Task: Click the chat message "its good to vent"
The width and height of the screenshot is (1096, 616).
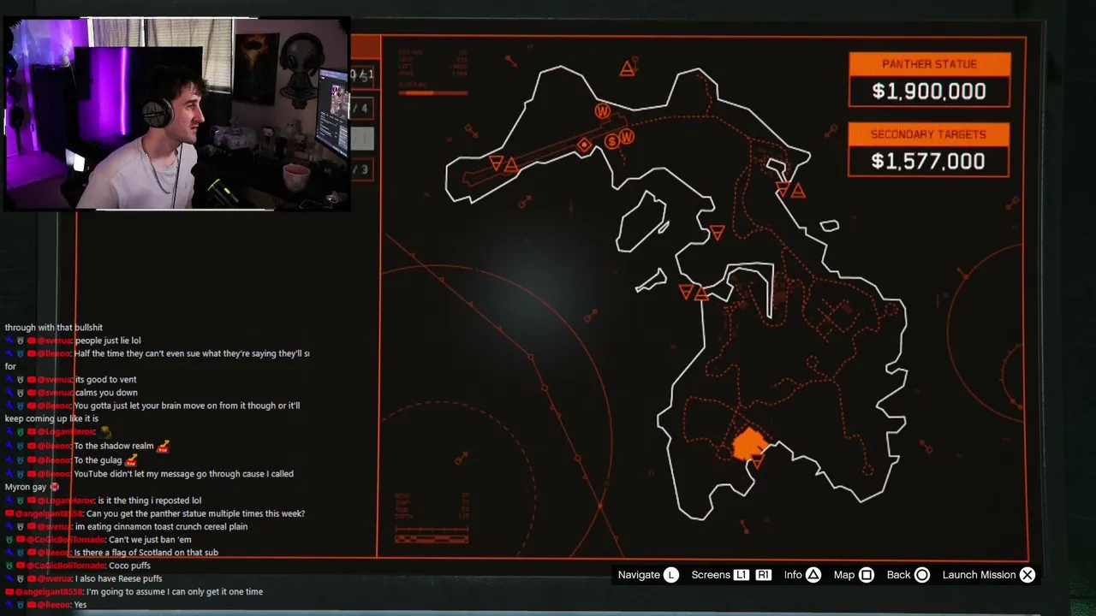Action: [105, 380]
